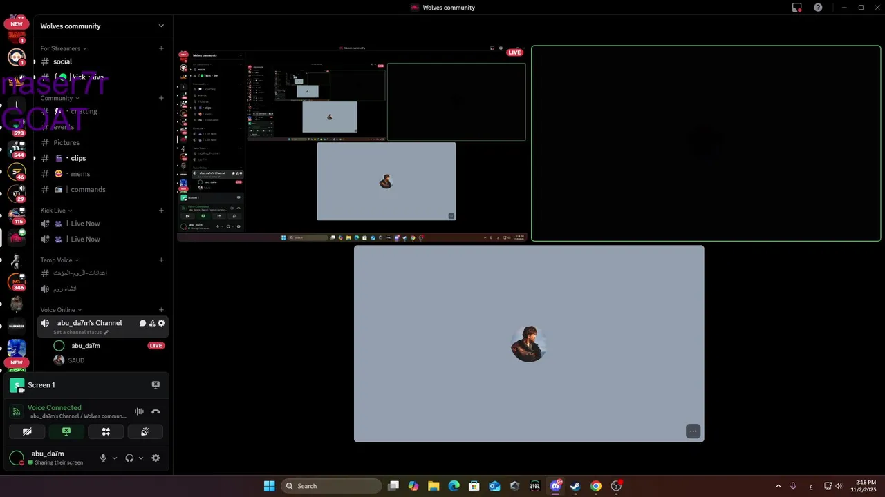Click the stop streaming icon beside Screen 1
This screenshot has height=497, width=885.
[156, 385]
